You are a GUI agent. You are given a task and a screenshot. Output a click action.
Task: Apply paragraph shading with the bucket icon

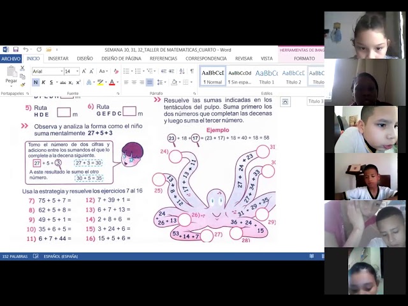[x=174, y=82]
